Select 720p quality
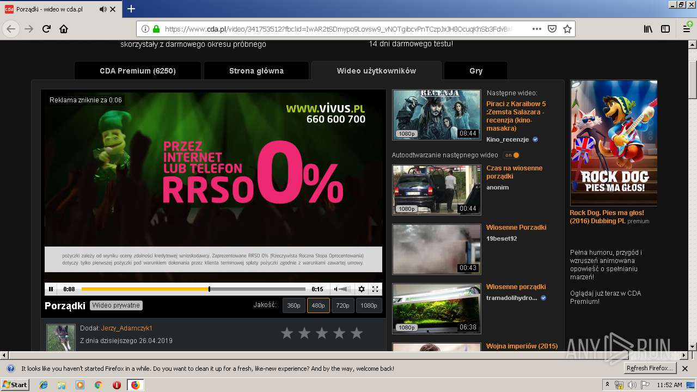The image size is (697, 392). 343,305
